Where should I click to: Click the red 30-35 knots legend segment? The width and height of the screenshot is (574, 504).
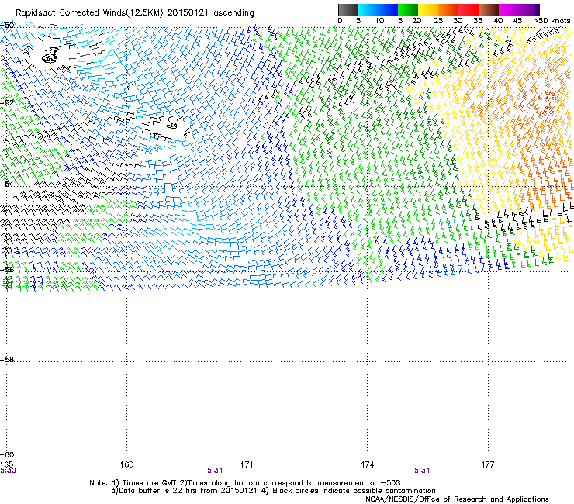tap(469, 9)
